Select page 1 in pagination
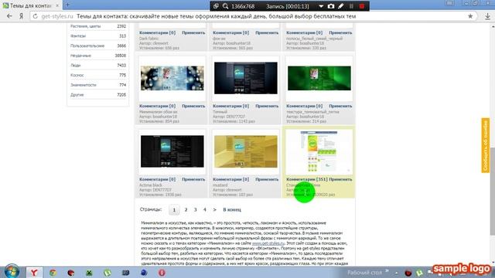 coord(174,210)
